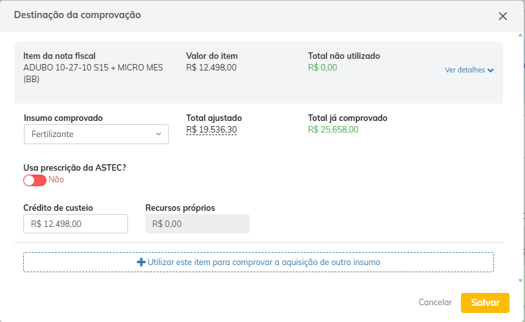Close the Destinação da comprovação dialog
525x322 pixels.
click(502, 16)
